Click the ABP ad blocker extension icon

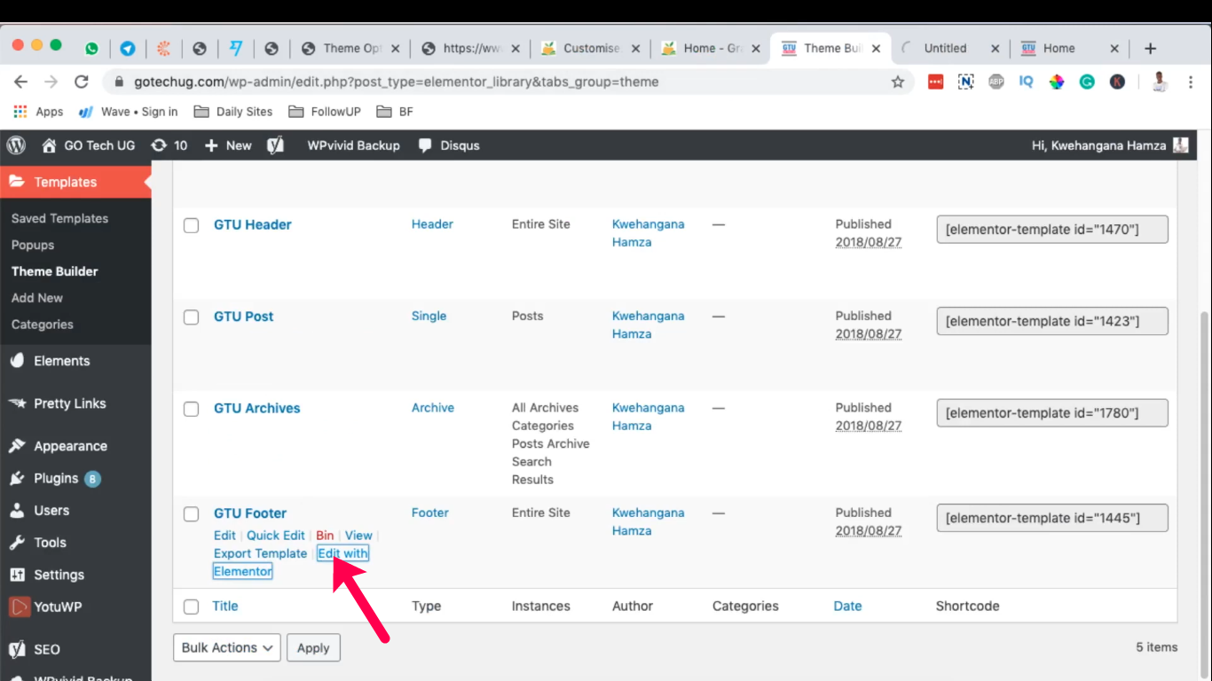pos(996,82)
